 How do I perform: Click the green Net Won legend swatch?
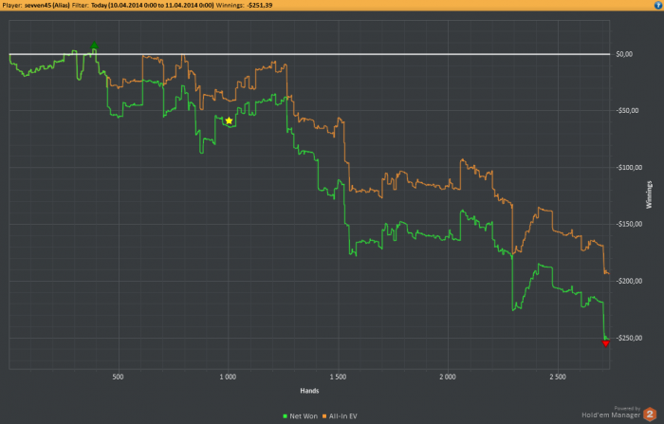tap(285, 416)
